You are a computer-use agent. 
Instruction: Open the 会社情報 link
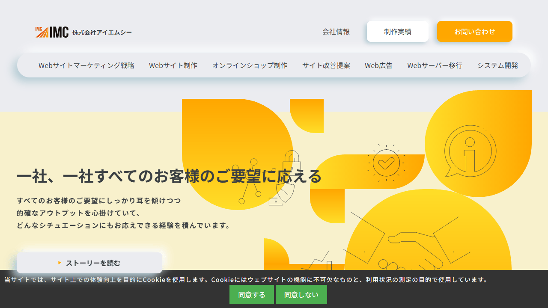[x=336, y=32]
